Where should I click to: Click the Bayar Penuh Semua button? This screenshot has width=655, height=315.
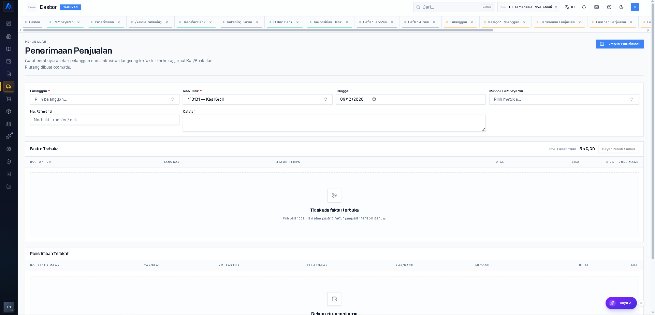pos(618,149)
